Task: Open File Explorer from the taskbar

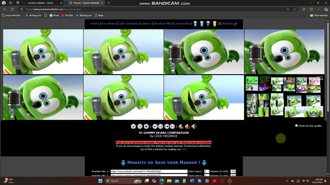Action: pos(169,181)
